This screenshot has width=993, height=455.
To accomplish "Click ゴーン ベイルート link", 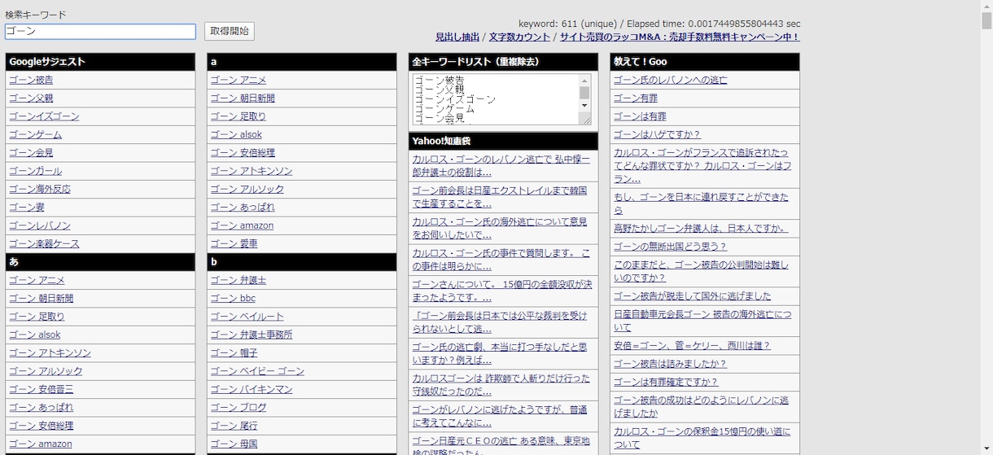I will pos(247,317).
